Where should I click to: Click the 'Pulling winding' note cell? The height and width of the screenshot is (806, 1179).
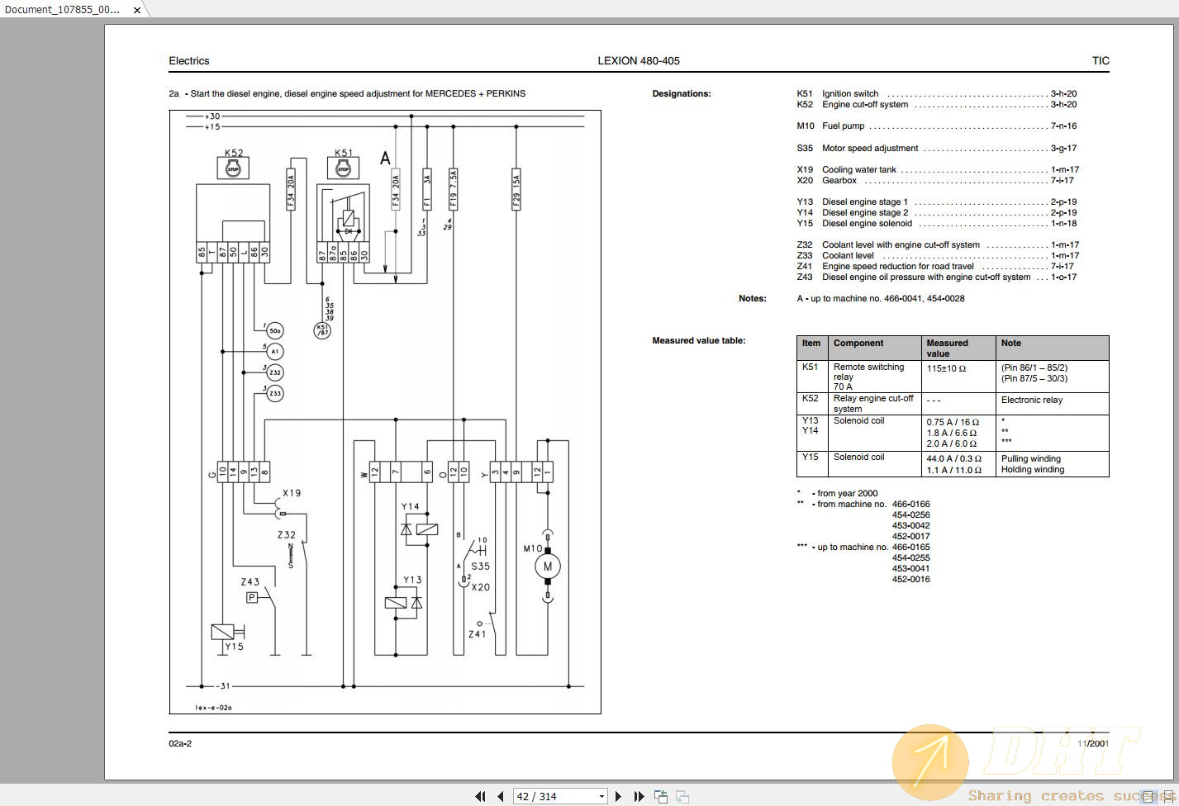tap(1031, 459)
